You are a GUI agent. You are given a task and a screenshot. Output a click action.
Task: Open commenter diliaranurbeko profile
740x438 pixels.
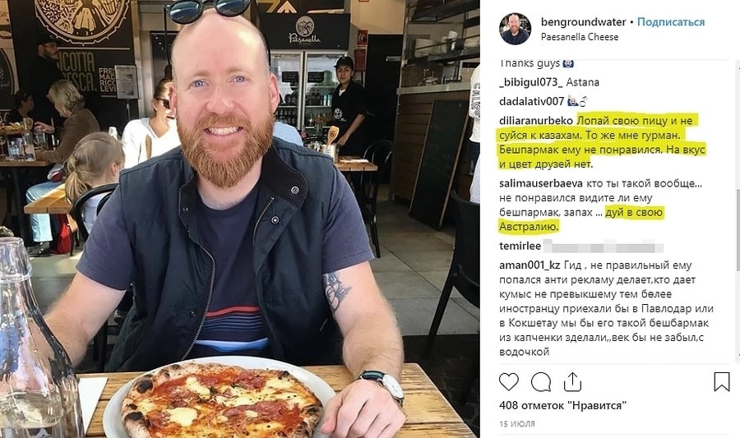[x=536, y=121]
